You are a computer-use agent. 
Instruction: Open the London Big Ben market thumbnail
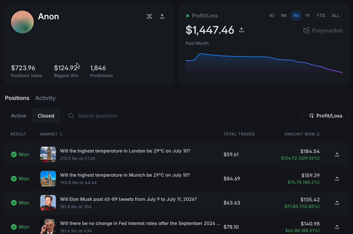pyautogui.click(x=48, y=155)
